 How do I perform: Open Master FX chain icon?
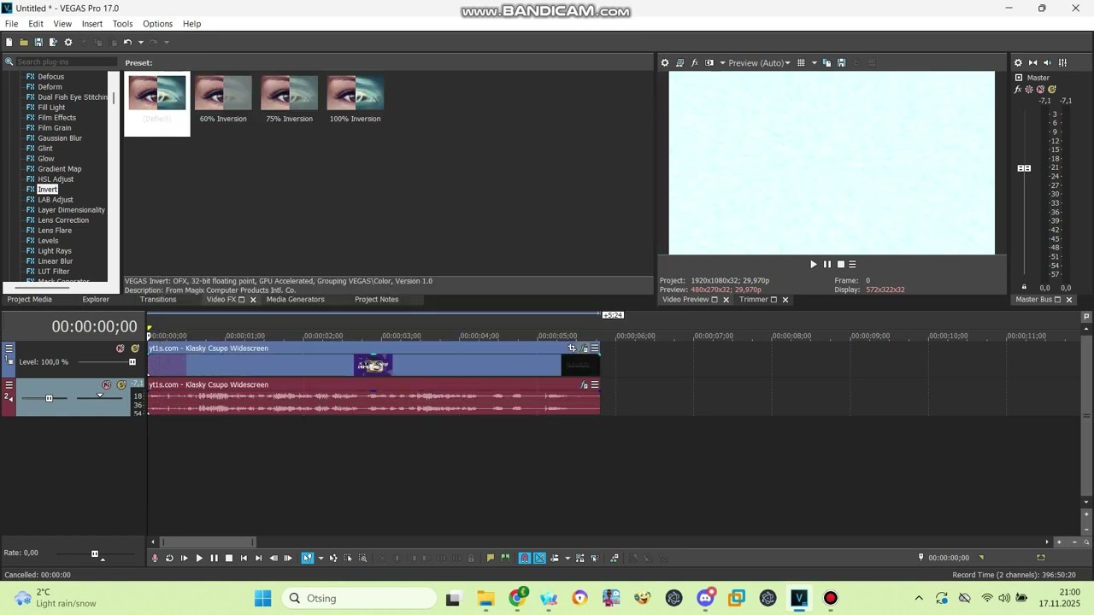[1018, 89]
